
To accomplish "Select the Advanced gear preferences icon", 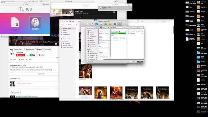I will point(119,24).
